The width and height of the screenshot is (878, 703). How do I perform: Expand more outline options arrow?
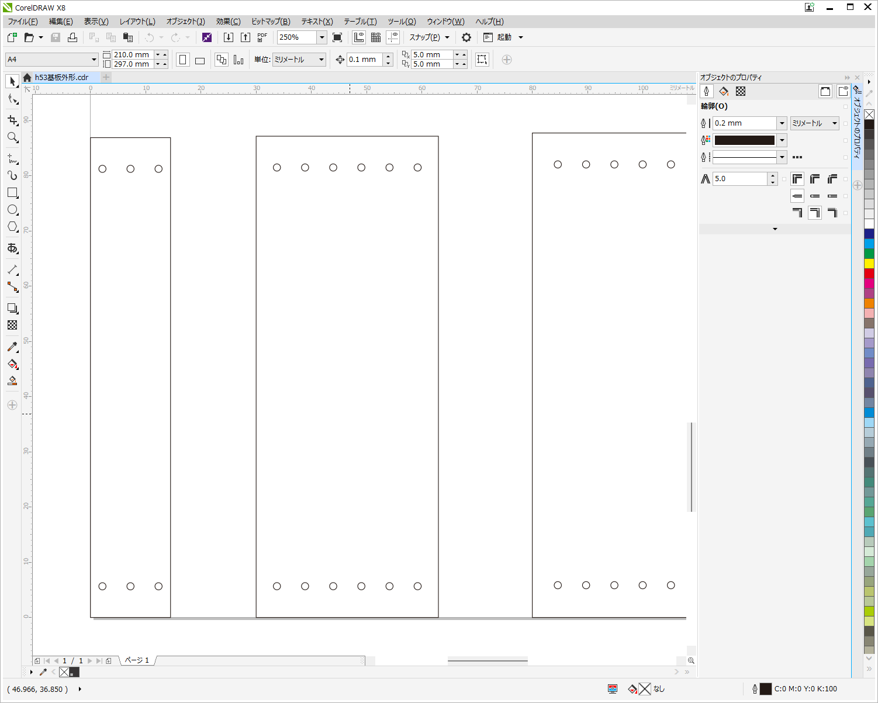pos(775,229)
